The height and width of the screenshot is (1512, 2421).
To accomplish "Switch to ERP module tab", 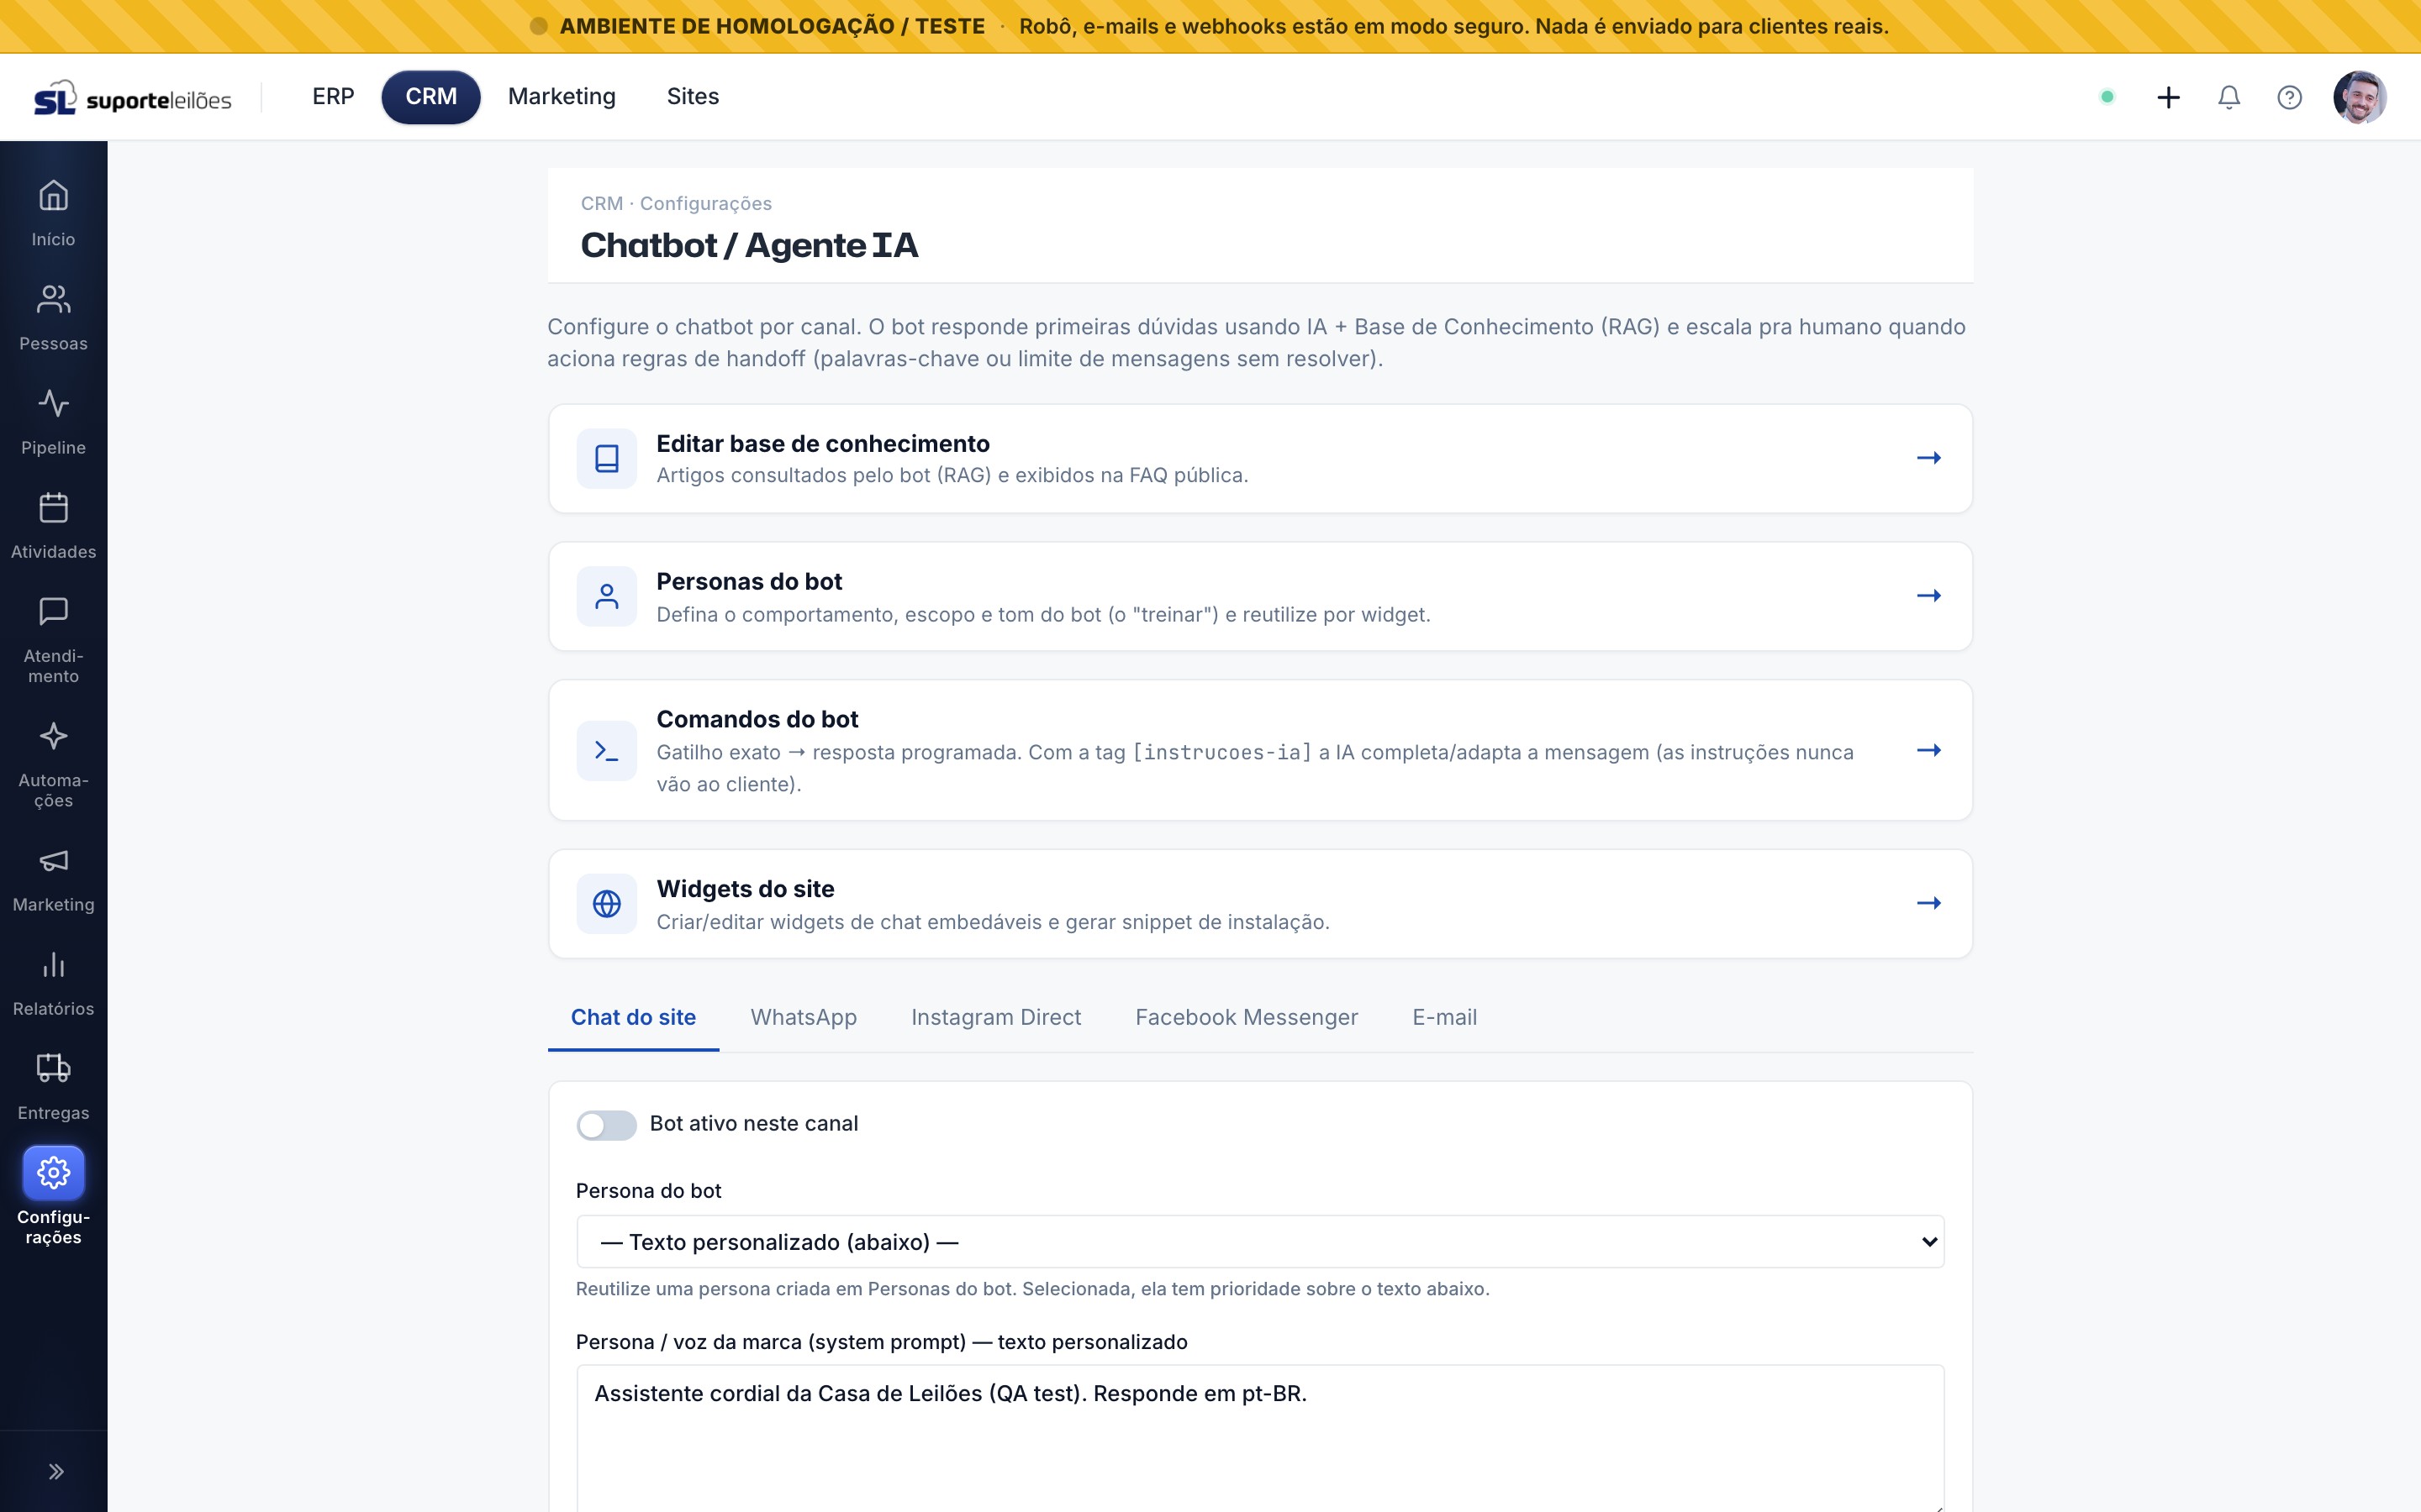I will click(x=333, y=97).
